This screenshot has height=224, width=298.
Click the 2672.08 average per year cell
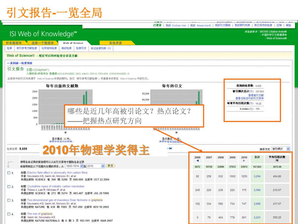coord(277,167)
